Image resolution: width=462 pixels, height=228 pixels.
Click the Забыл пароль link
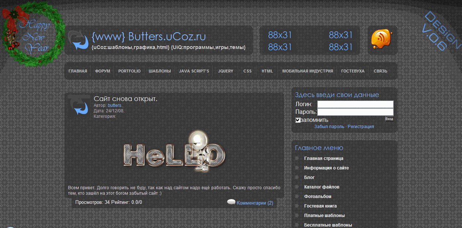[x=329, y=127]
